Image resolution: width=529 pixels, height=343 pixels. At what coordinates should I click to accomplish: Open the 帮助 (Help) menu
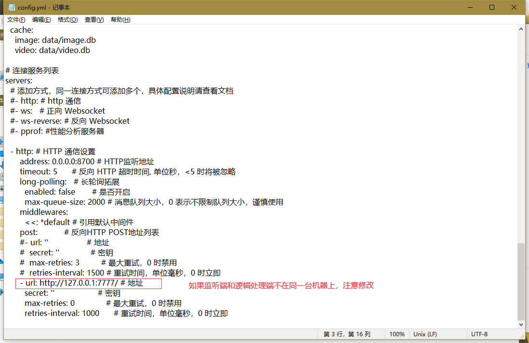tap(120, 20)
